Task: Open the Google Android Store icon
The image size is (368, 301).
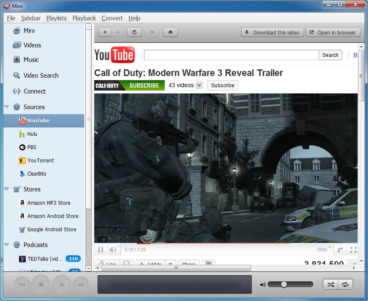Action: [x=22, y=230]
